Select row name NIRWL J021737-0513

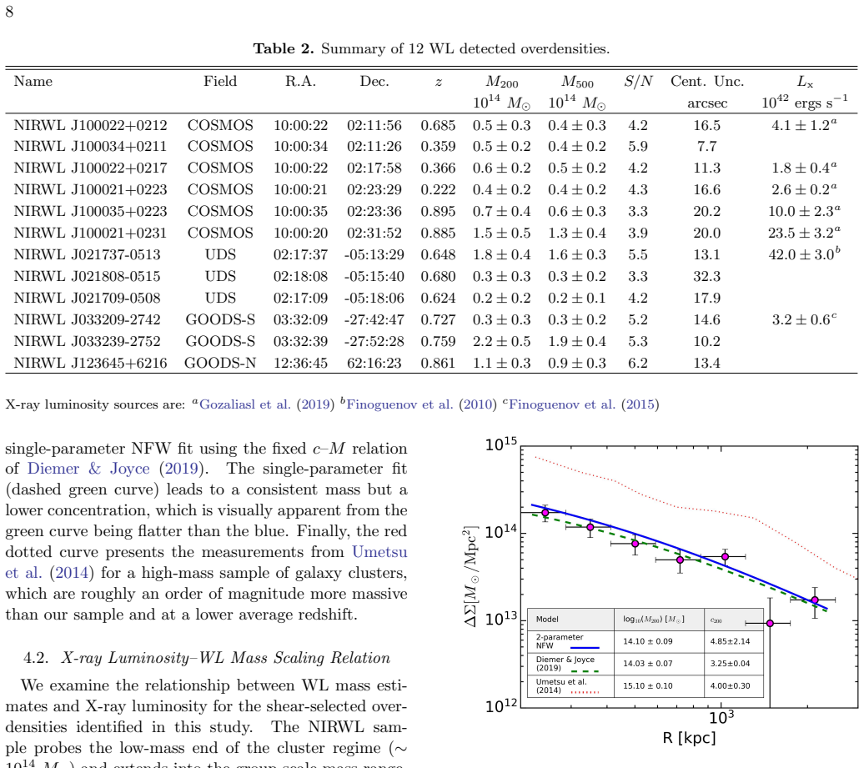click(87, 254)
